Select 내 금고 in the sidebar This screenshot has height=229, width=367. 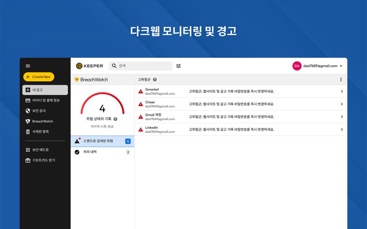click(45, 90)
